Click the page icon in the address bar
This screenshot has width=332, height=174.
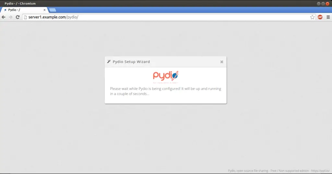25,17
